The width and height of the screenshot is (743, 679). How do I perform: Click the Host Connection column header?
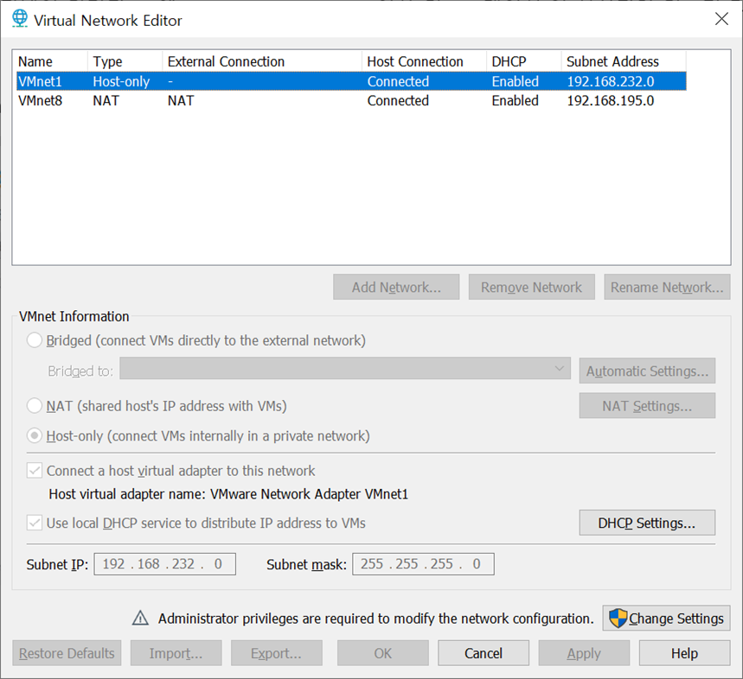tap(424, 61)
